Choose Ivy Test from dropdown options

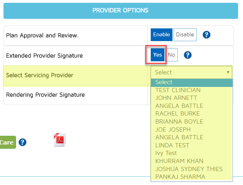[x=166, y=153]
